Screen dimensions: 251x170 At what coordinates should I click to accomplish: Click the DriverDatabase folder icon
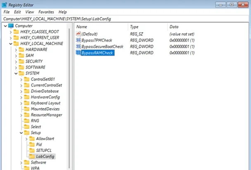pos(26,91)
